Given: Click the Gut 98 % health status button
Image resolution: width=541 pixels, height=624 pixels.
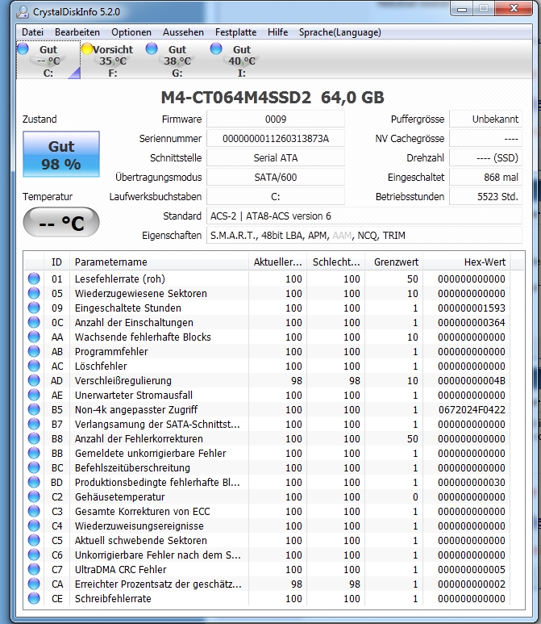Looking at the screenshot, I should tap(61, 154).
